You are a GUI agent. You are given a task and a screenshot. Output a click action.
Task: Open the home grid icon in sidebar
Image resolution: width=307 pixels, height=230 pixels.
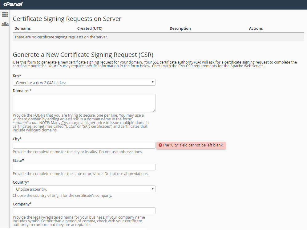click(x=5, y=14)
